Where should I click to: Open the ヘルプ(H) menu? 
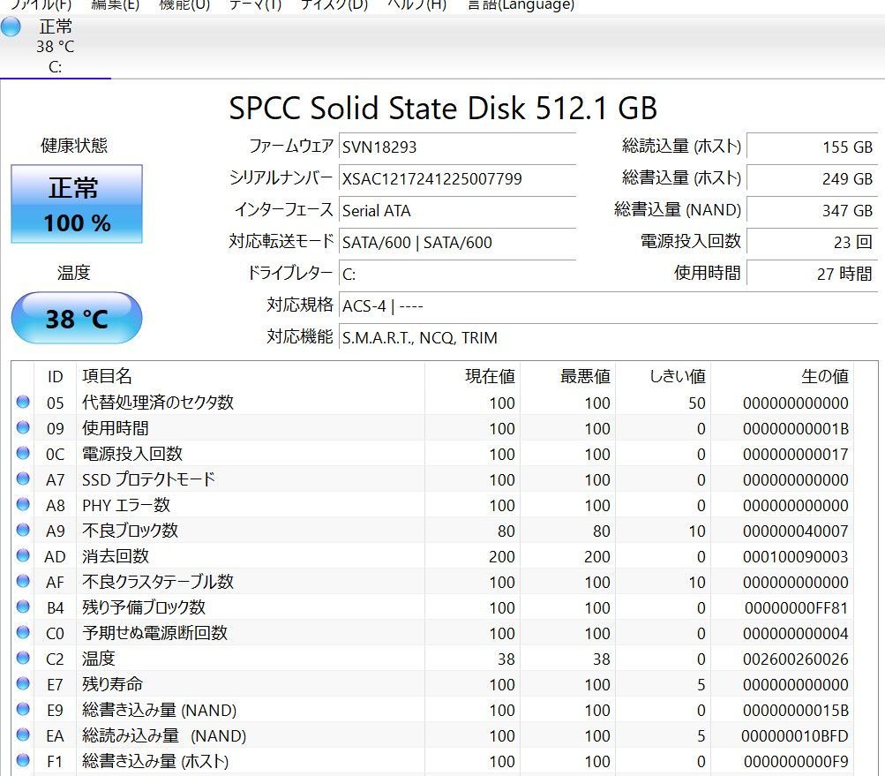point(418,5)
